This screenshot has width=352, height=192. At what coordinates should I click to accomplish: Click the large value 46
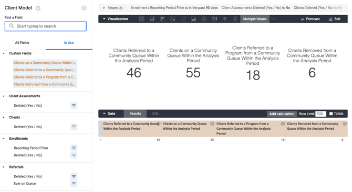coord(134,73)
